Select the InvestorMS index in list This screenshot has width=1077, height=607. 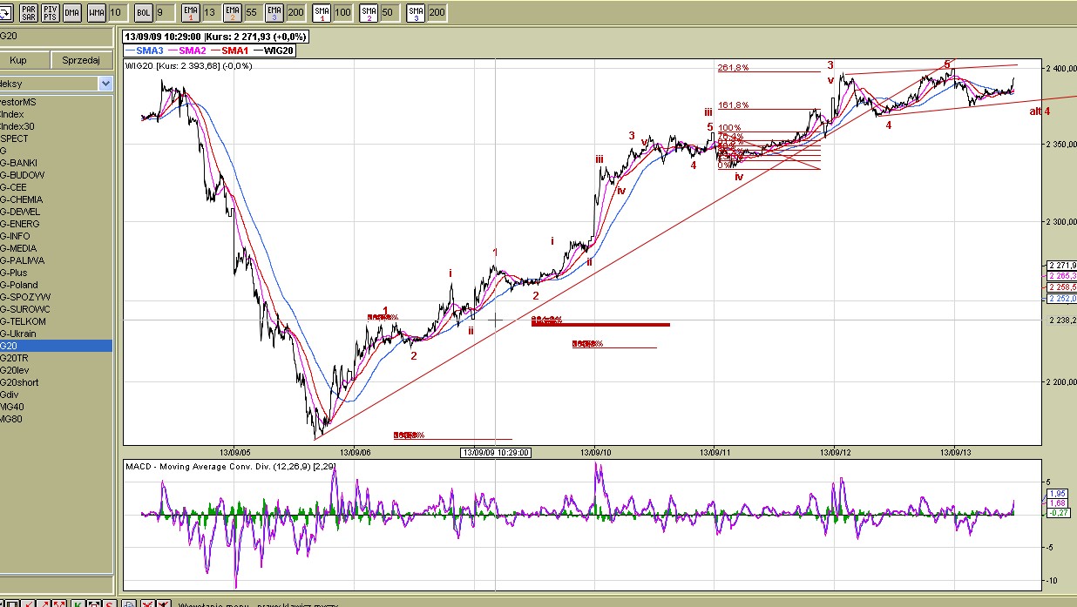point(56,102)
